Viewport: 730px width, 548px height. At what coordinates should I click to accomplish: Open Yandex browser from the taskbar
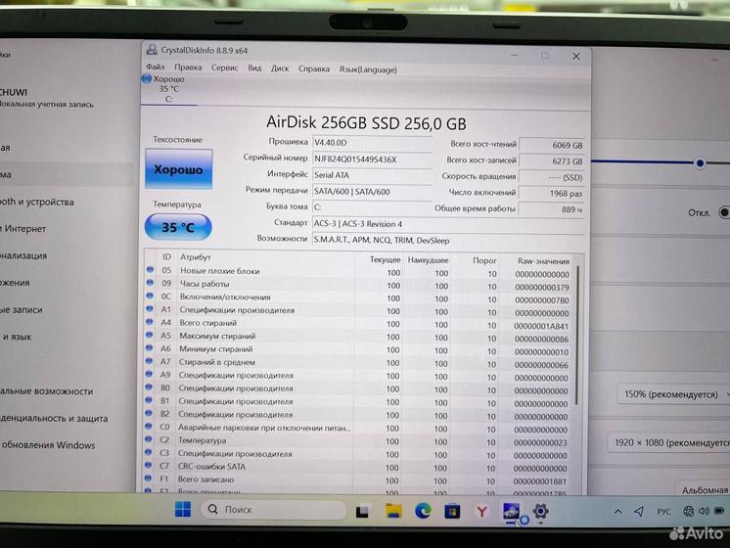click(x=481, y=512)
